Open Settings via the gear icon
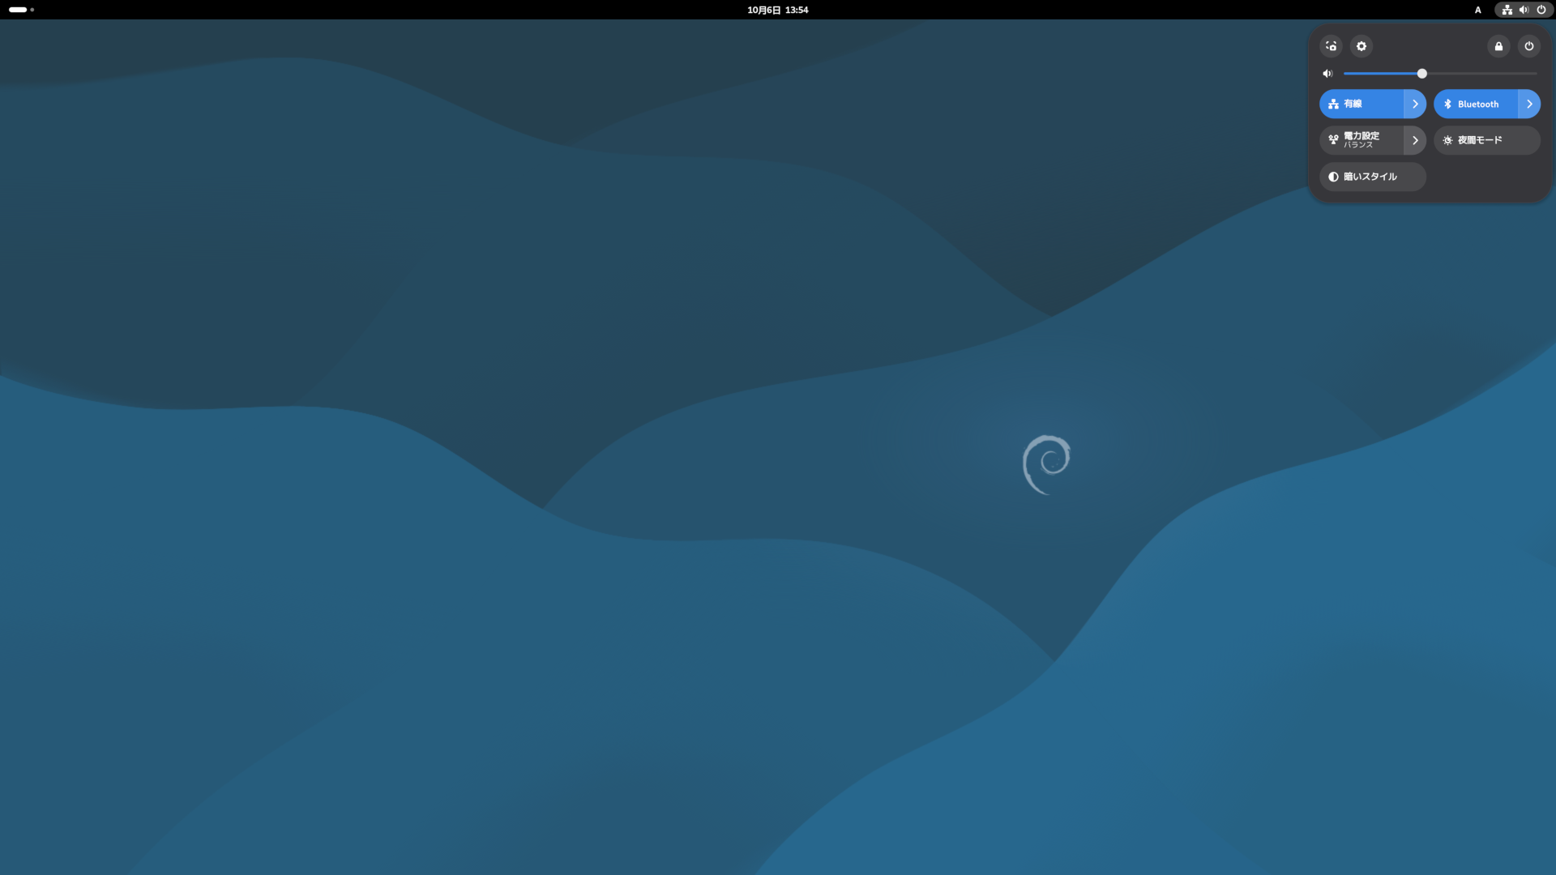The width and height of the screenshot is (1556, 875). pyautogui.click(x=1361, y=46)
